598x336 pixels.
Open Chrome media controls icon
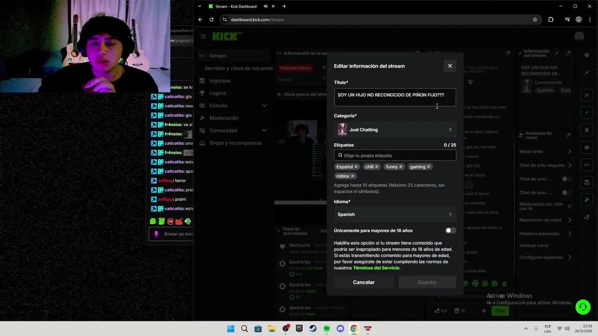coord(567,20)
